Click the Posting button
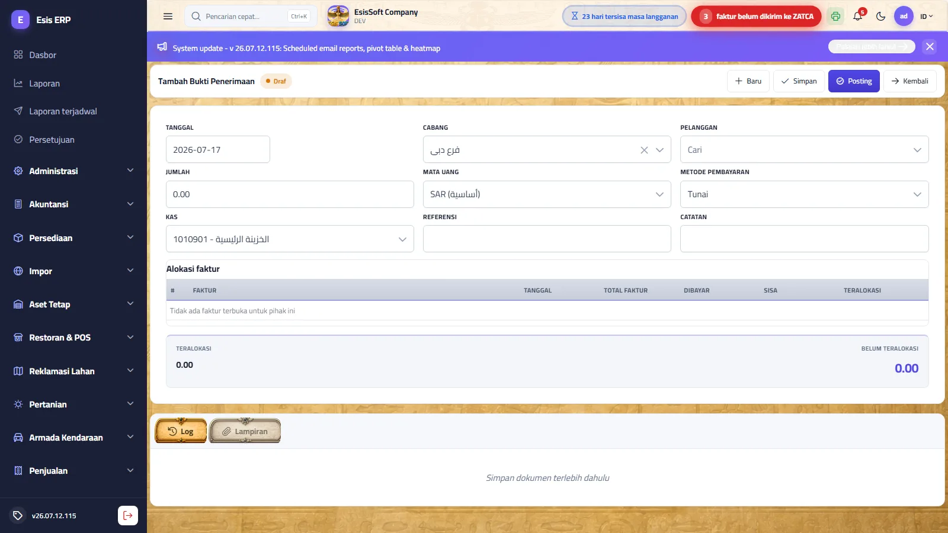948x533 pixels. click(854, 81)
